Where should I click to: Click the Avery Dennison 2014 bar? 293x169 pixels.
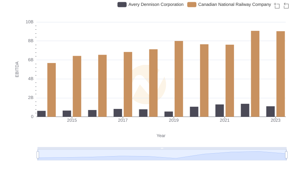[x=41, y=114]
